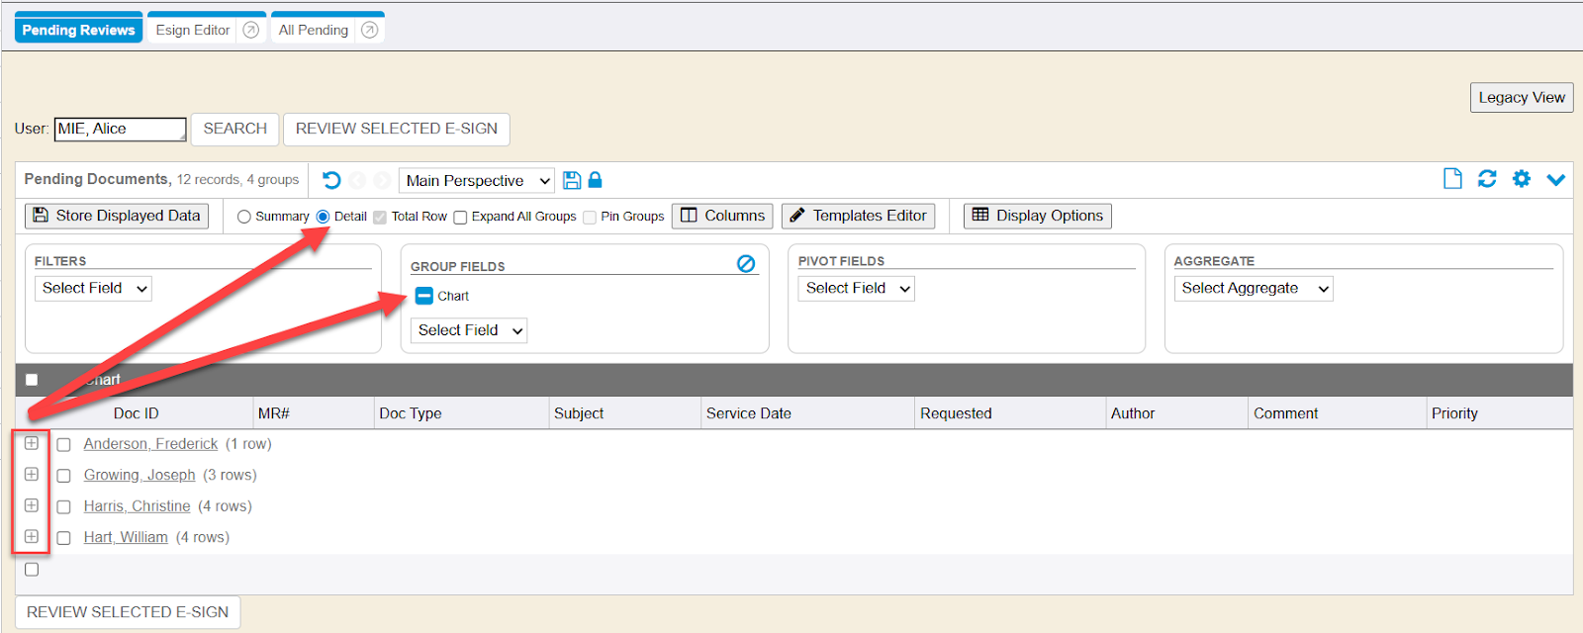Expand the Anderson, Frederick group row
Image resolution: width=1583 pixels, height=633 pixels.
(x=32, y=443)
